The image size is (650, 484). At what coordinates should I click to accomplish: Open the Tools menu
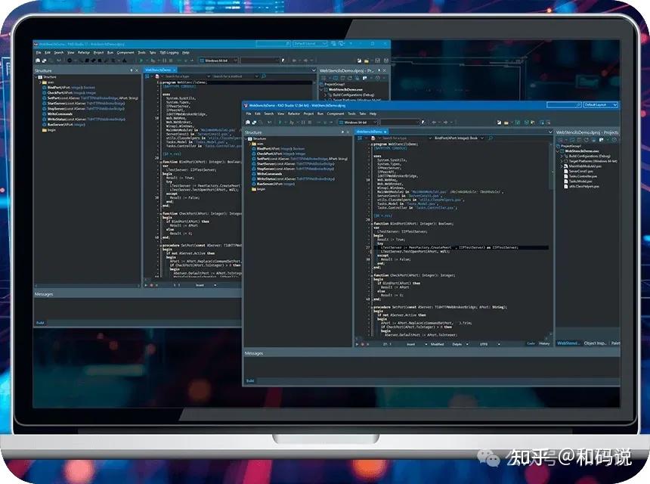[x=350, y=113]
